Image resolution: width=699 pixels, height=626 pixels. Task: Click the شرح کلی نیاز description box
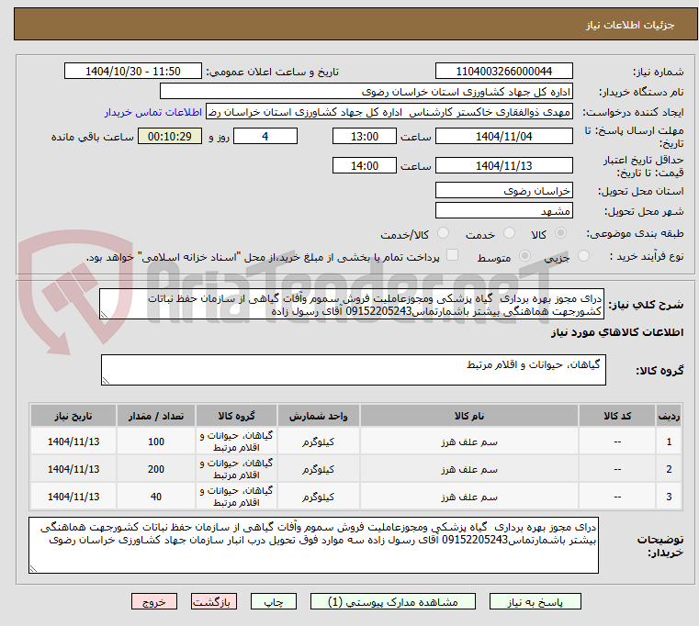coord(352,305)
